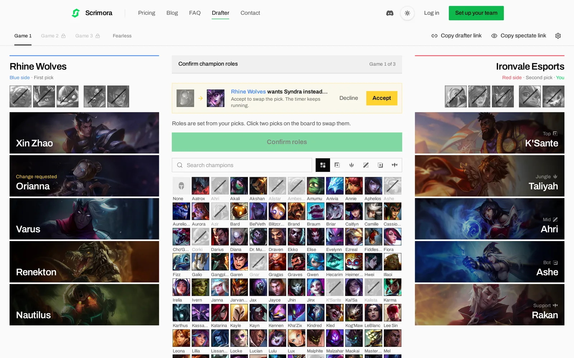Open the Drafter nav item
This screenshot has height=358, width=574.
click(x=220, y=13)
